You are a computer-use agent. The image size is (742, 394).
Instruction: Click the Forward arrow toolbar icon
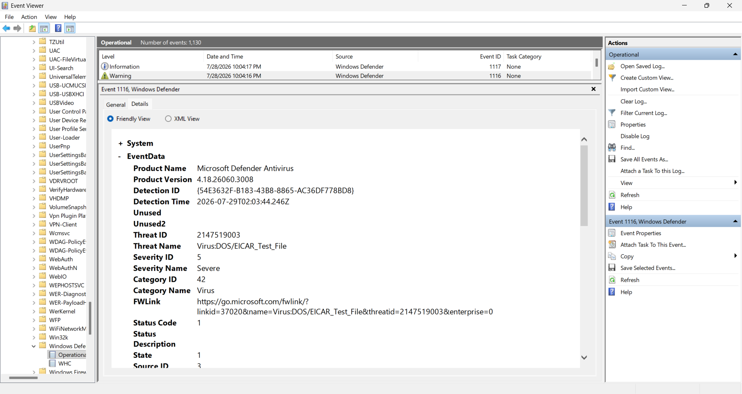pyautogui.click(x=17, y=28)
